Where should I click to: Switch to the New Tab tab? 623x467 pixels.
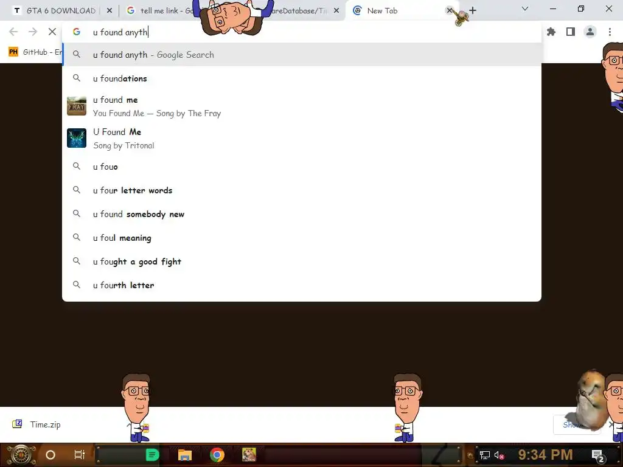click(x=397, y=11)
